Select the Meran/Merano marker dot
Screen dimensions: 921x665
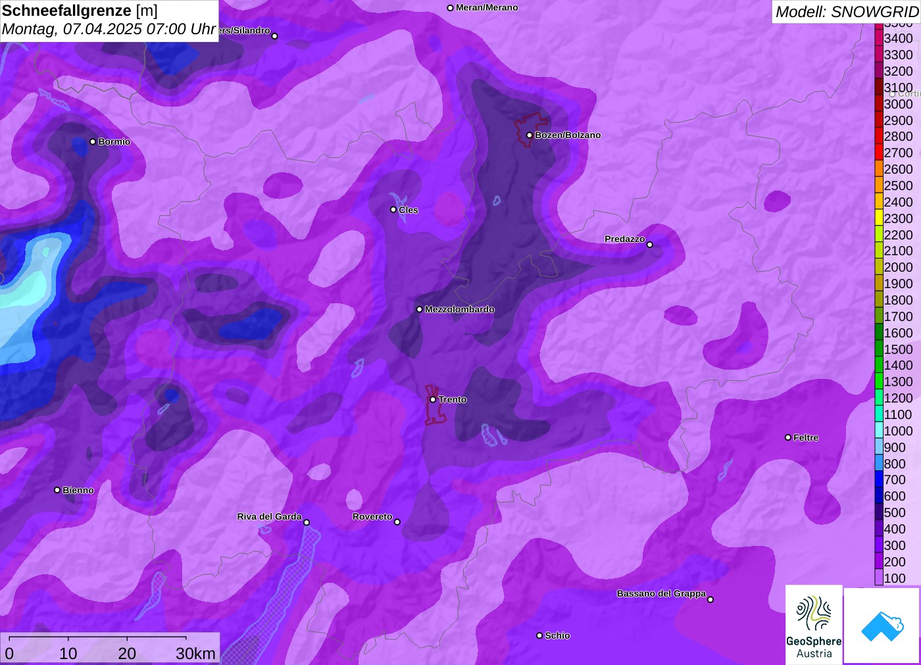click(x=450, y=8)
